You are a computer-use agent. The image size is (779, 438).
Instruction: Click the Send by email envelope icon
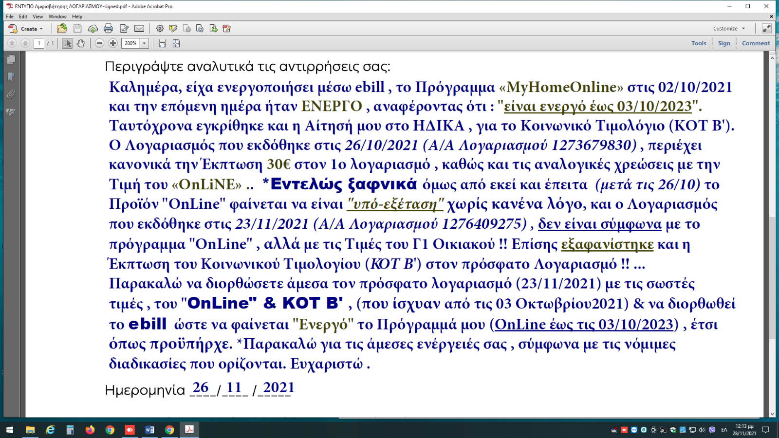click(x=139, y=29)
